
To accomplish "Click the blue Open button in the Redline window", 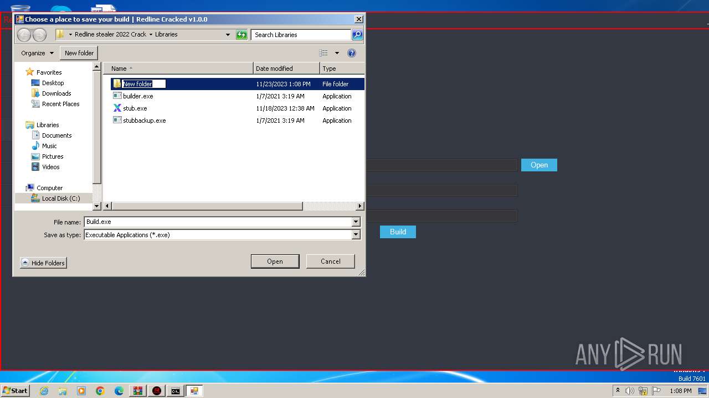I will click(x=539, y=165).
